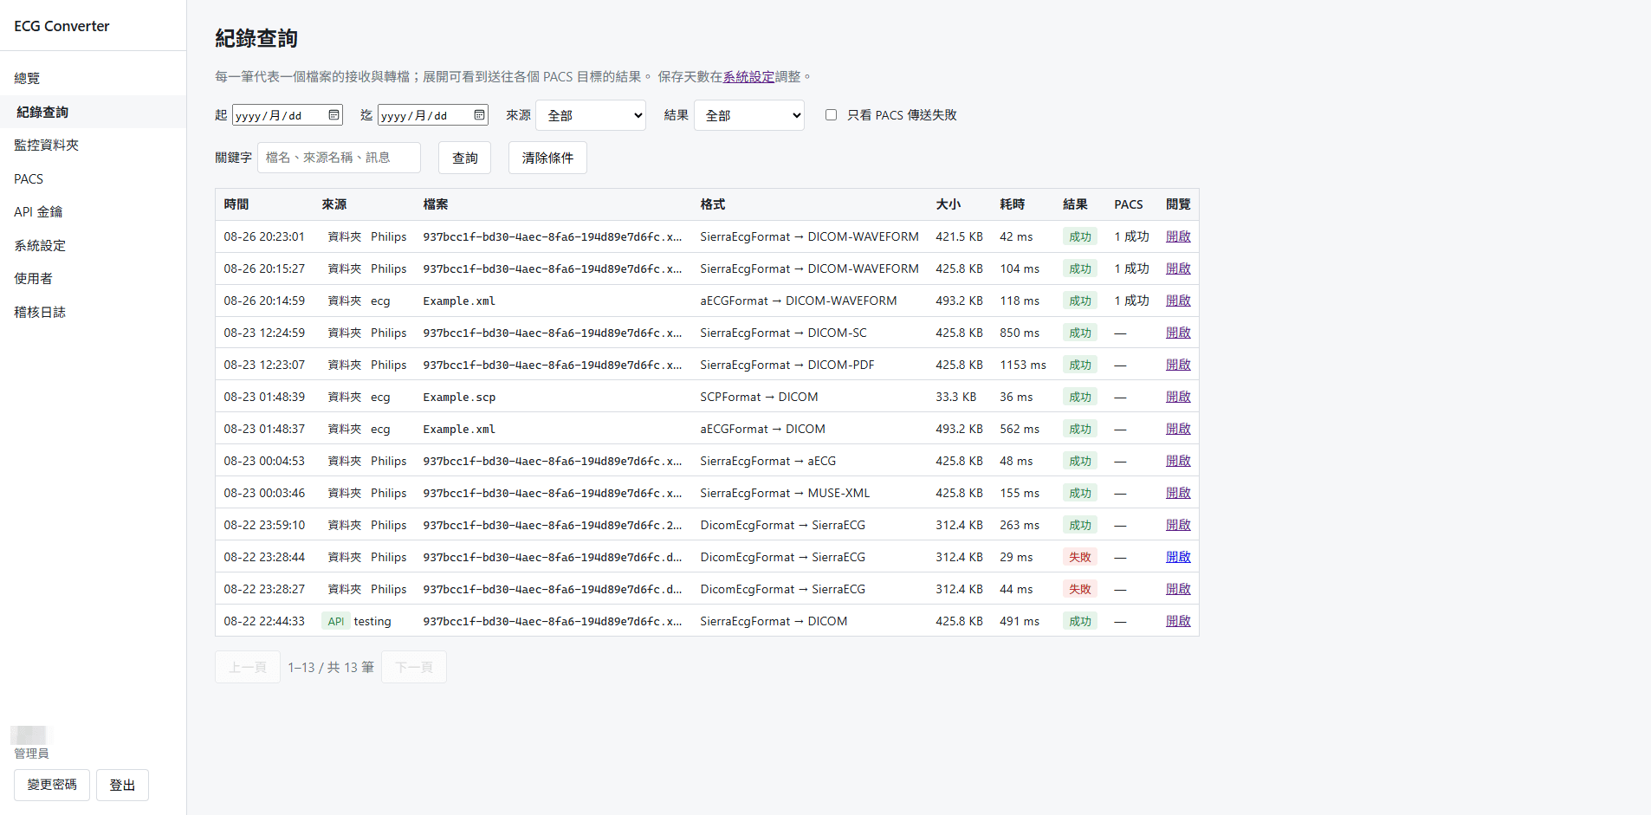Screen dimensions: 1651x815
Task: Open record from 08-23 12:23:07
Action: [1178, 365]
